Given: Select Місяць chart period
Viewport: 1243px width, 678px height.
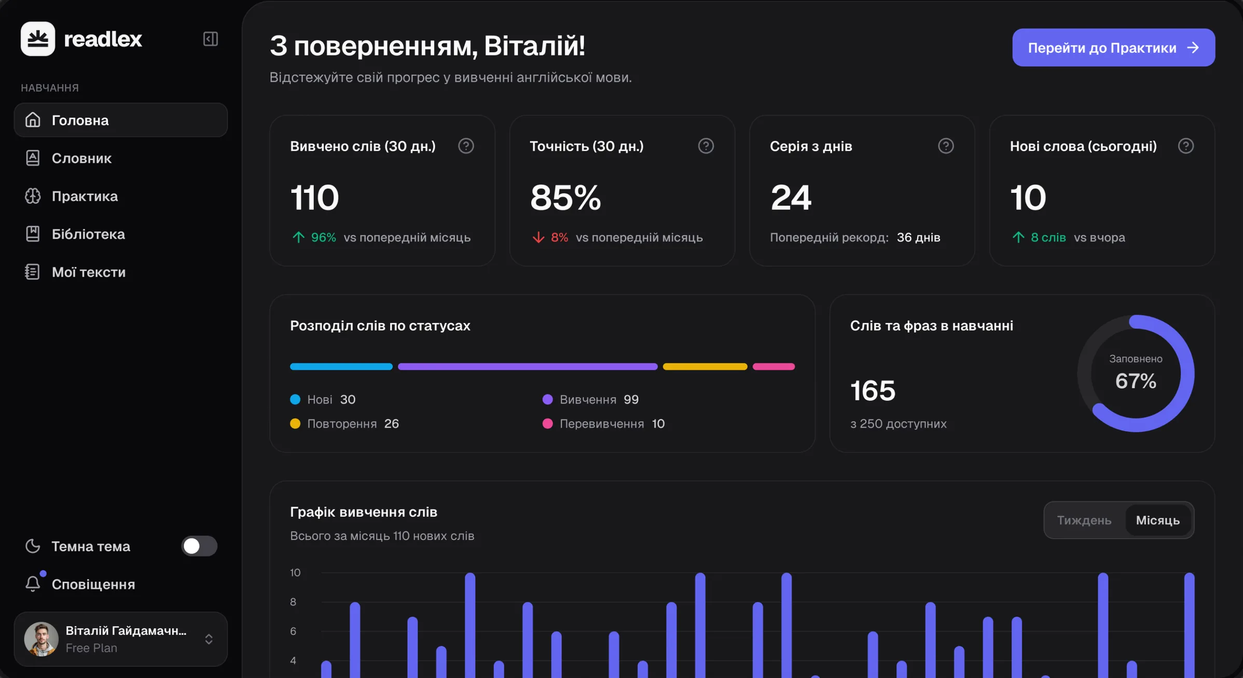Looking at the screenshot, I should click(x=1158, y=520).
